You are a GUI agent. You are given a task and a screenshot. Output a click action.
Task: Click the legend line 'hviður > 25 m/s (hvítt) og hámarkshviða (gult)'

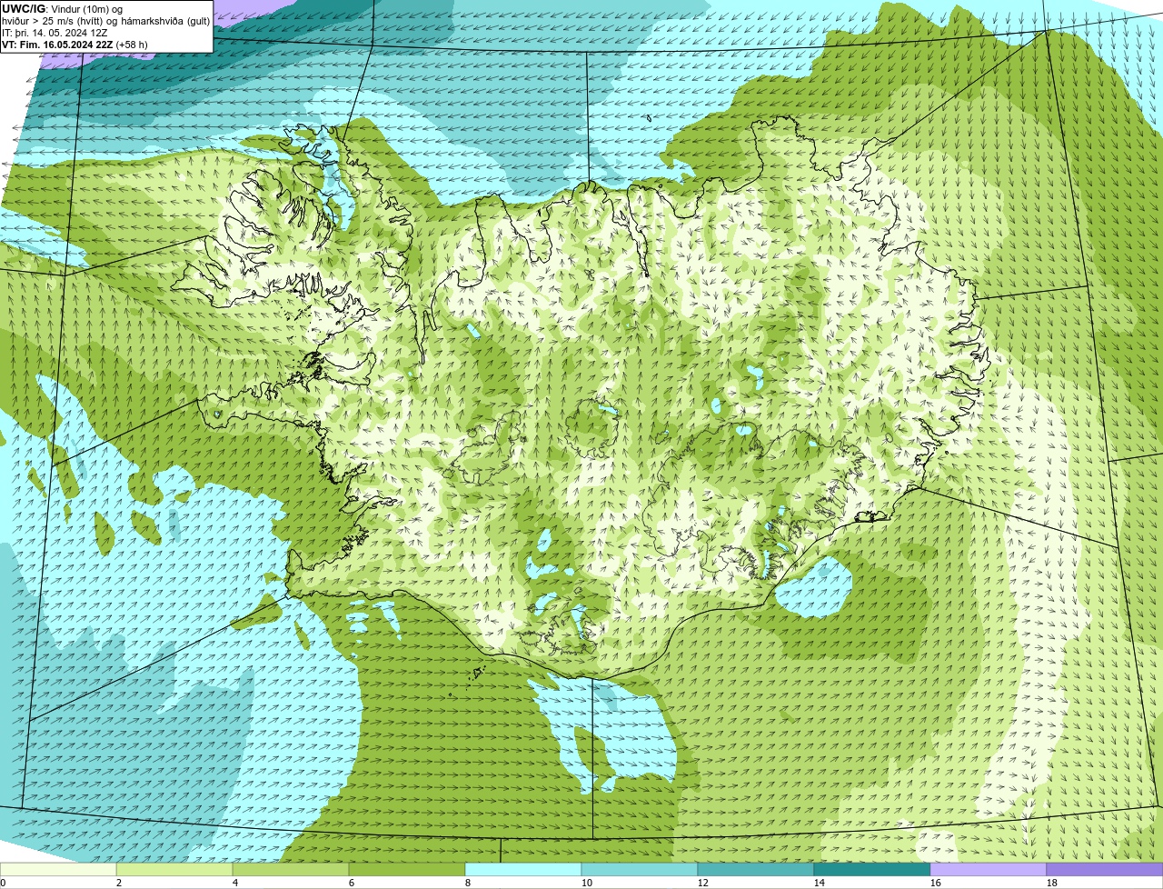[x=106, y=21]
